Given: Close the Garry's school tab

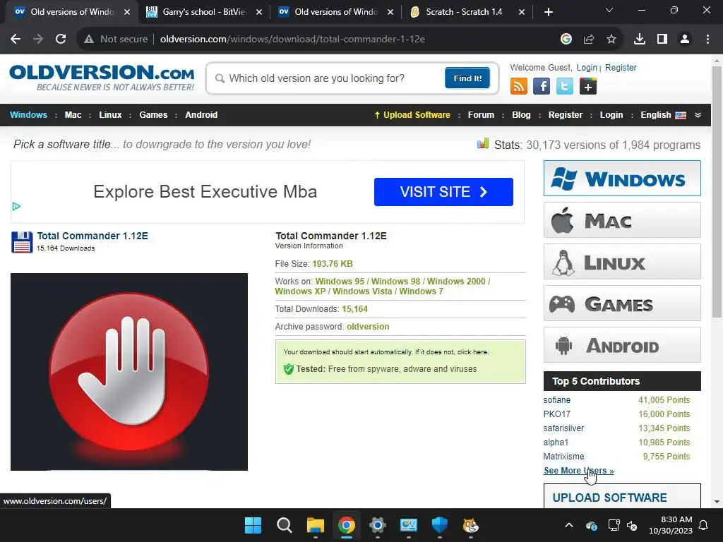Looking at the screenshot, I should point(259,12).
